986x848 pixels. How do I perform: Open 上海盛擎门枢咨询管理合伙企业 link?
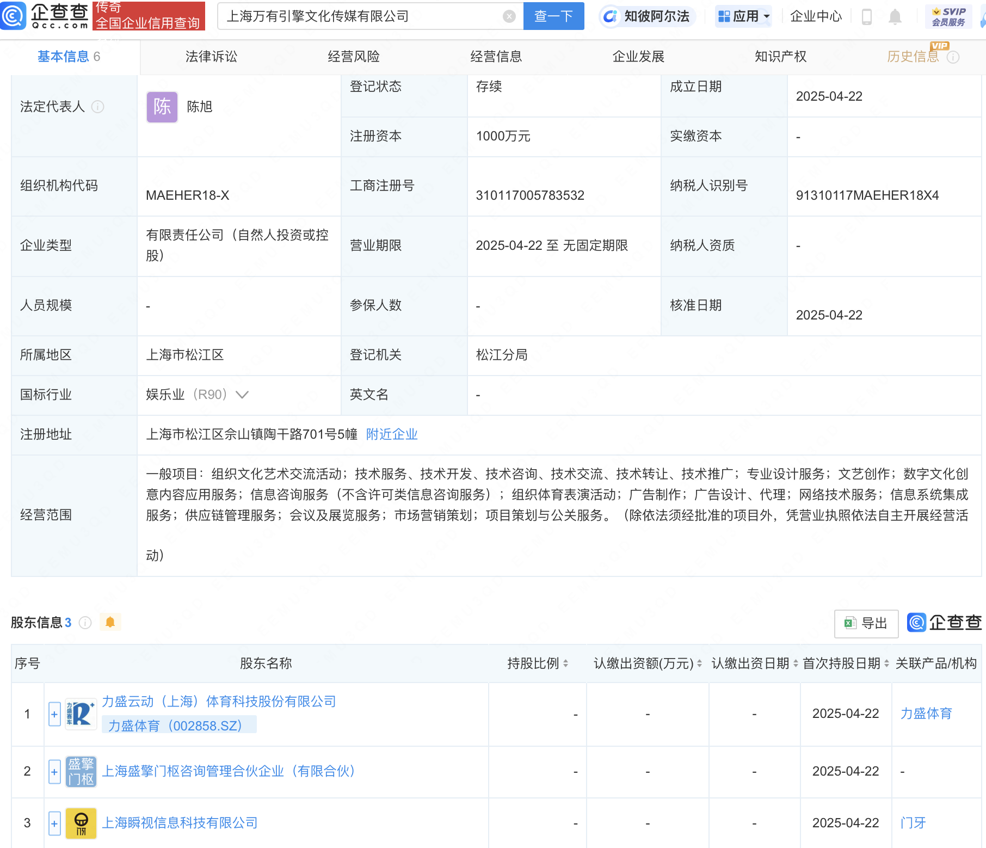(228, 771)
